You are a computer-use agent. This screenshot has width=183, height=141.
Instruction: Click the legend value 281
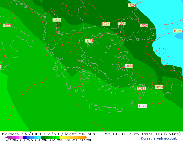37,140
